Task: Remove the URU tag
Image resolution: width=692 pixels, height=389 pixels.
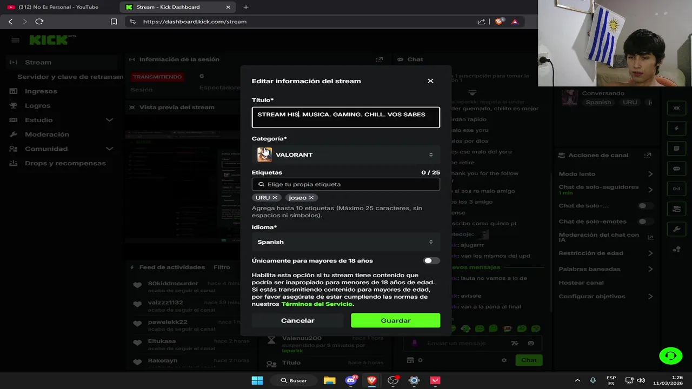Action: point(275,198)
